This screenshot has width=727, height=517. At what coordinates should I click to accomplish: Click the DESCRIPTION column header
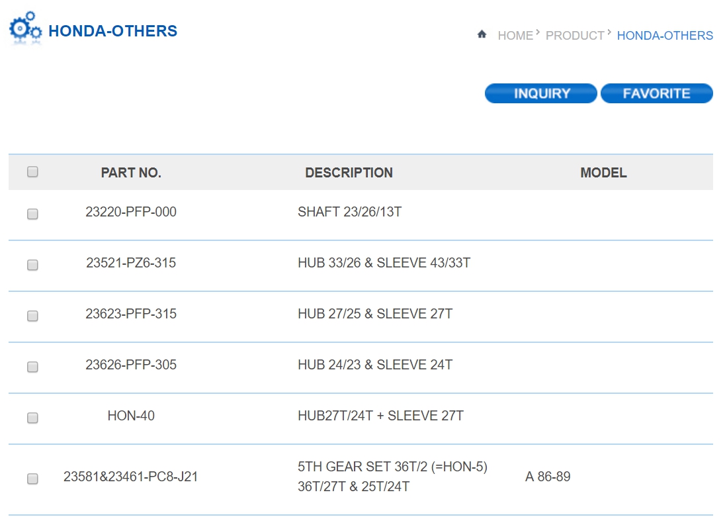(x=349, y=173)
